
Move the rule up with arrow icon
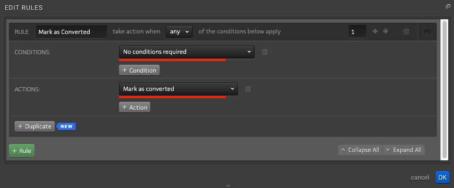[375, 31]
